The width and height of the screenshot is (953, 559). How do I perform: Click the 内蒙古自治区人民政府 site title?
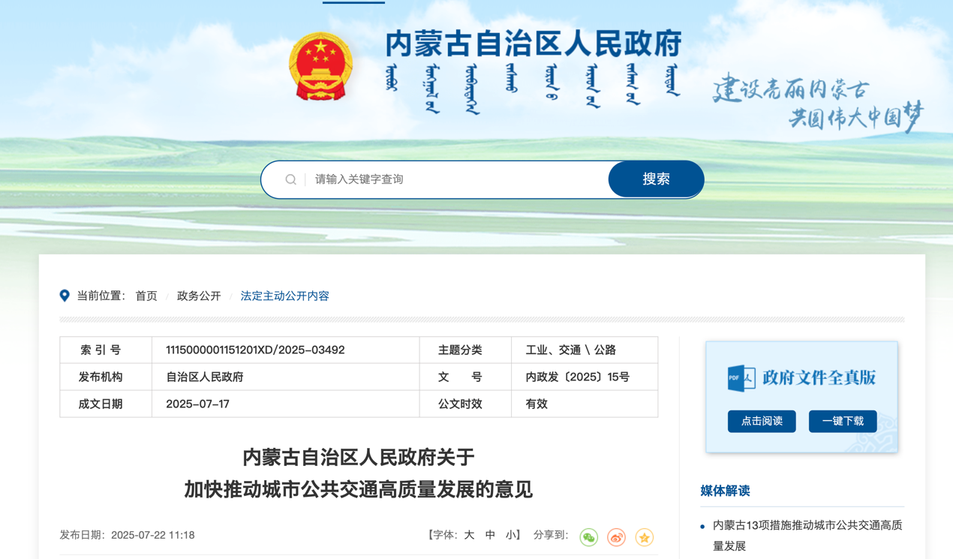point(533,44)
